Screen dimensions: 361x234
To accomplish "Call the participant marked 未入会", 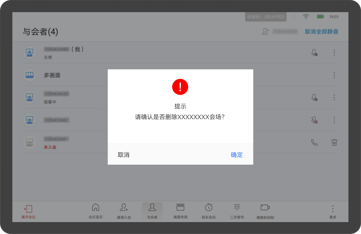I will coord(314,142).
